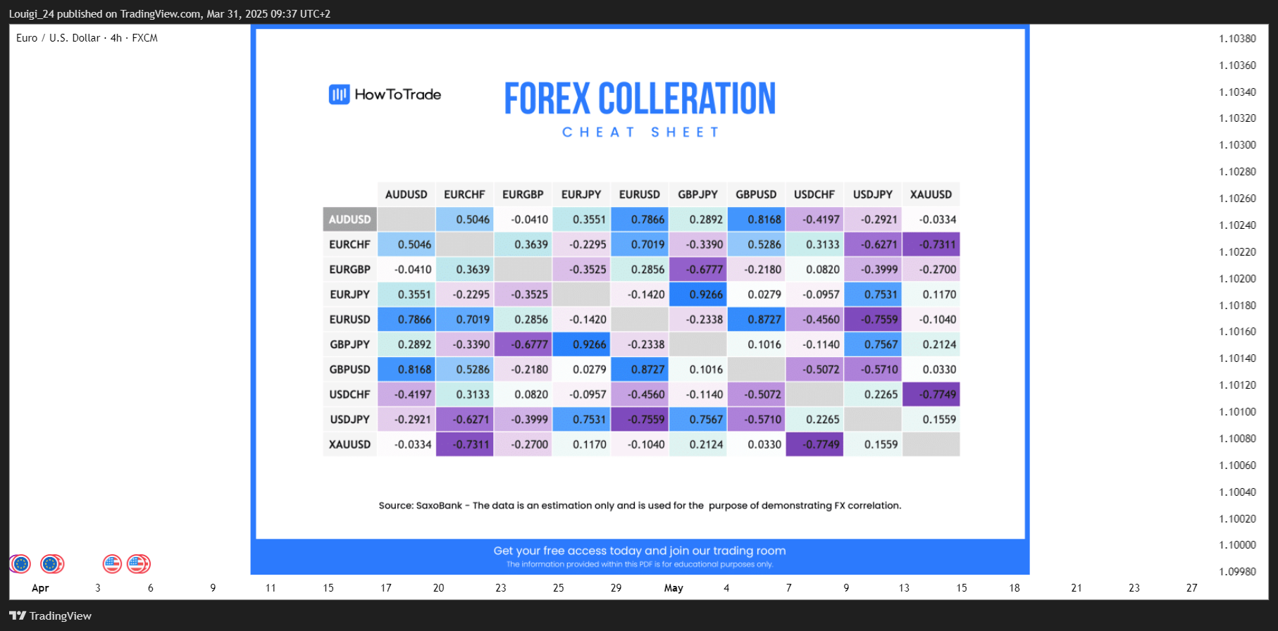Click 0.7531 in the USDJPY row
This screenshot has width=1278, height=631.
(x=581, y=420)
